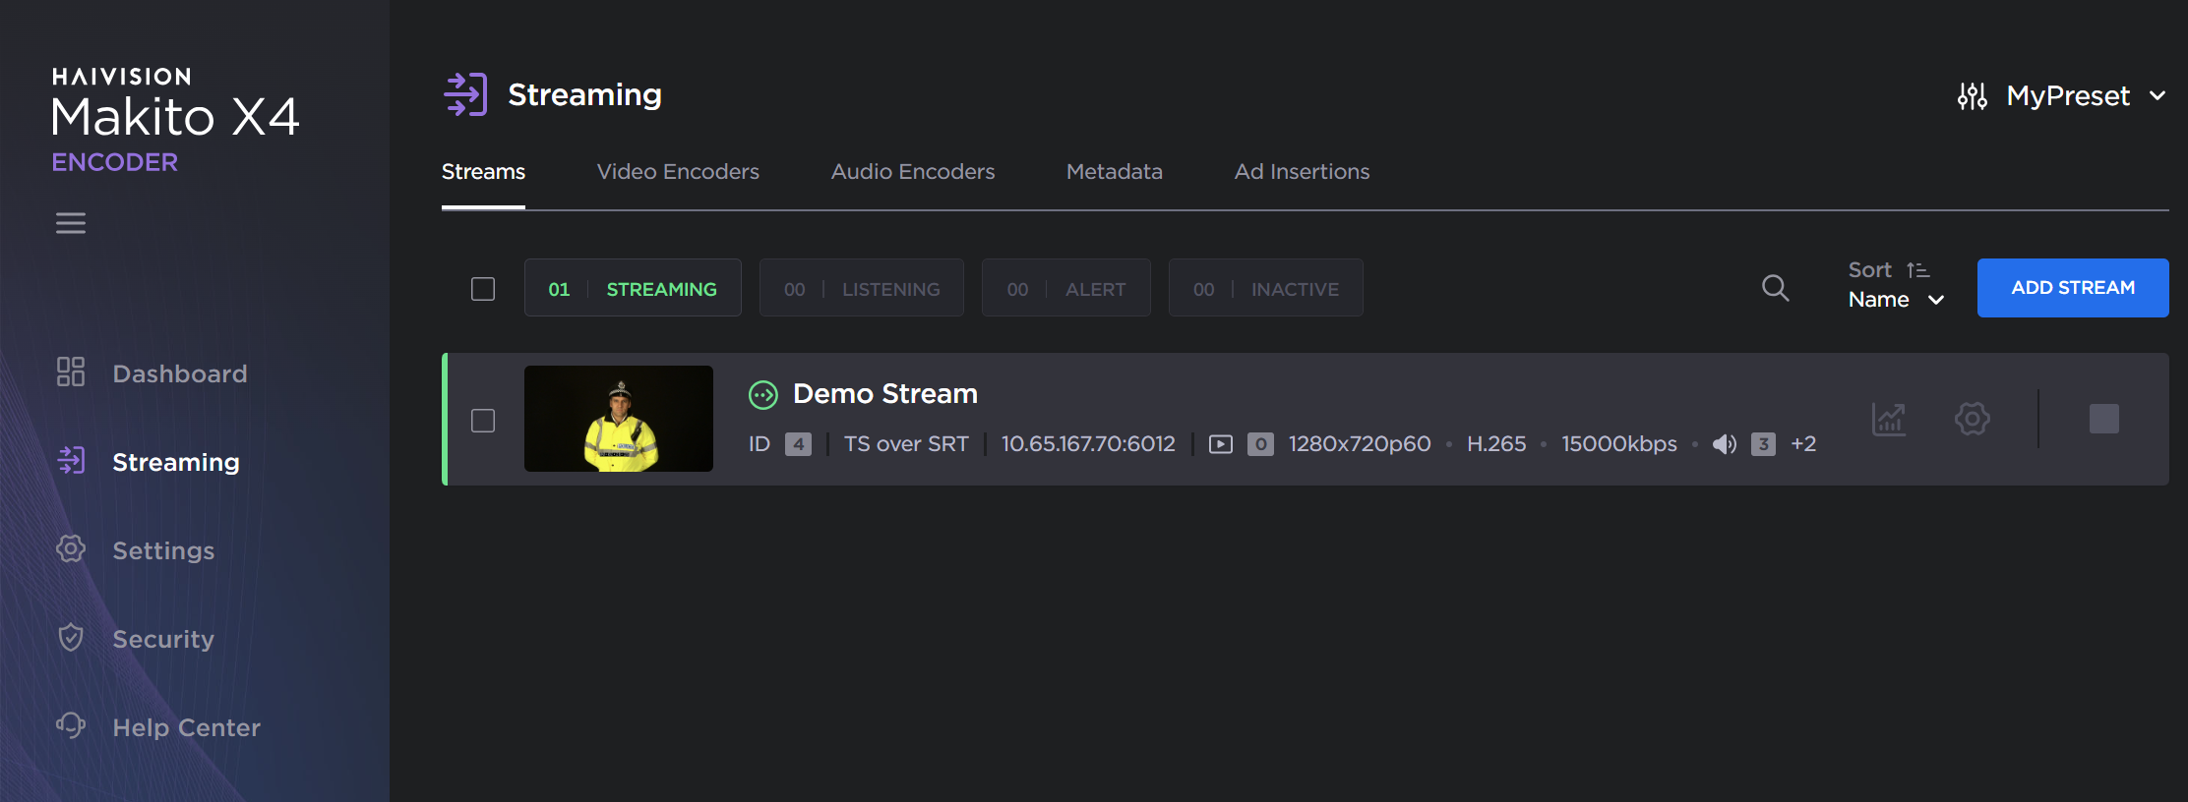
Task: Click the TS over SRT protocol text
Action: click(x=906, y=444)
